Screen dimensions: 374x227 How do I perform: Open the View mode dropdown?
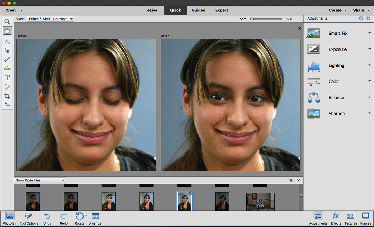click(50, 18)
